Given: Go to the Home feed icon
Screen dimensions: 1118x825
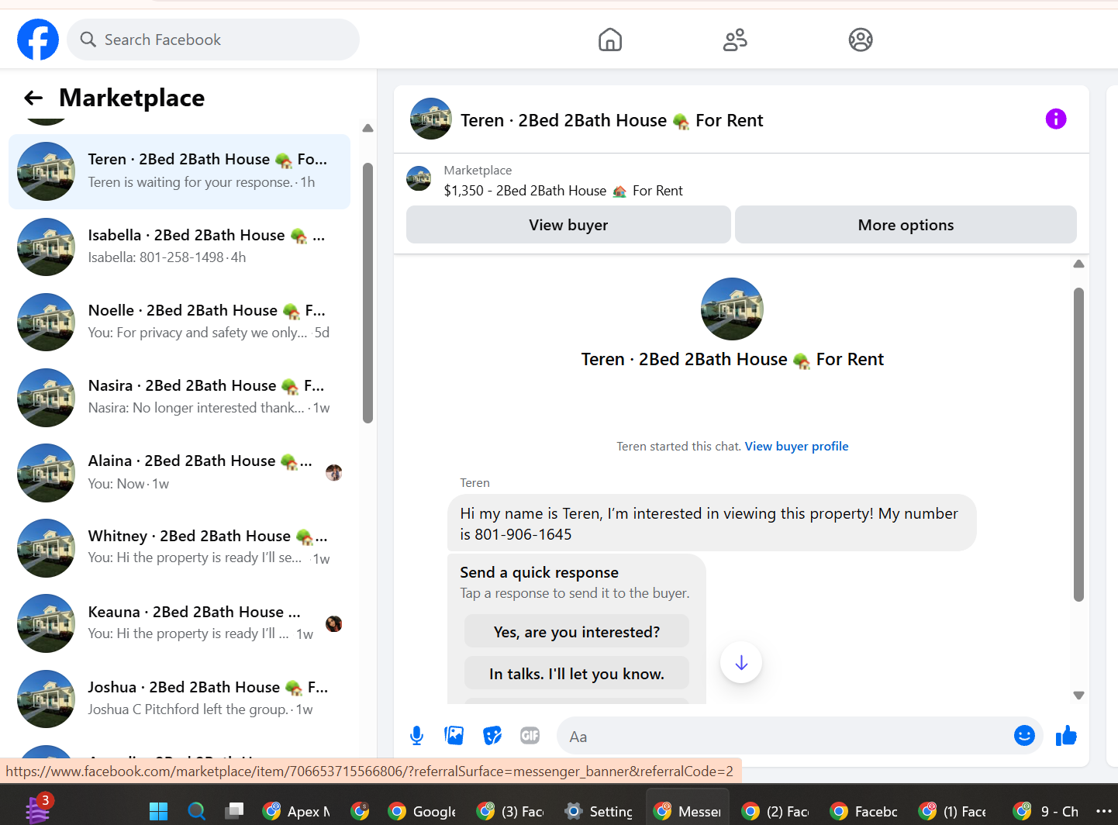Looking at the screenshot, I should pos(610,40).
